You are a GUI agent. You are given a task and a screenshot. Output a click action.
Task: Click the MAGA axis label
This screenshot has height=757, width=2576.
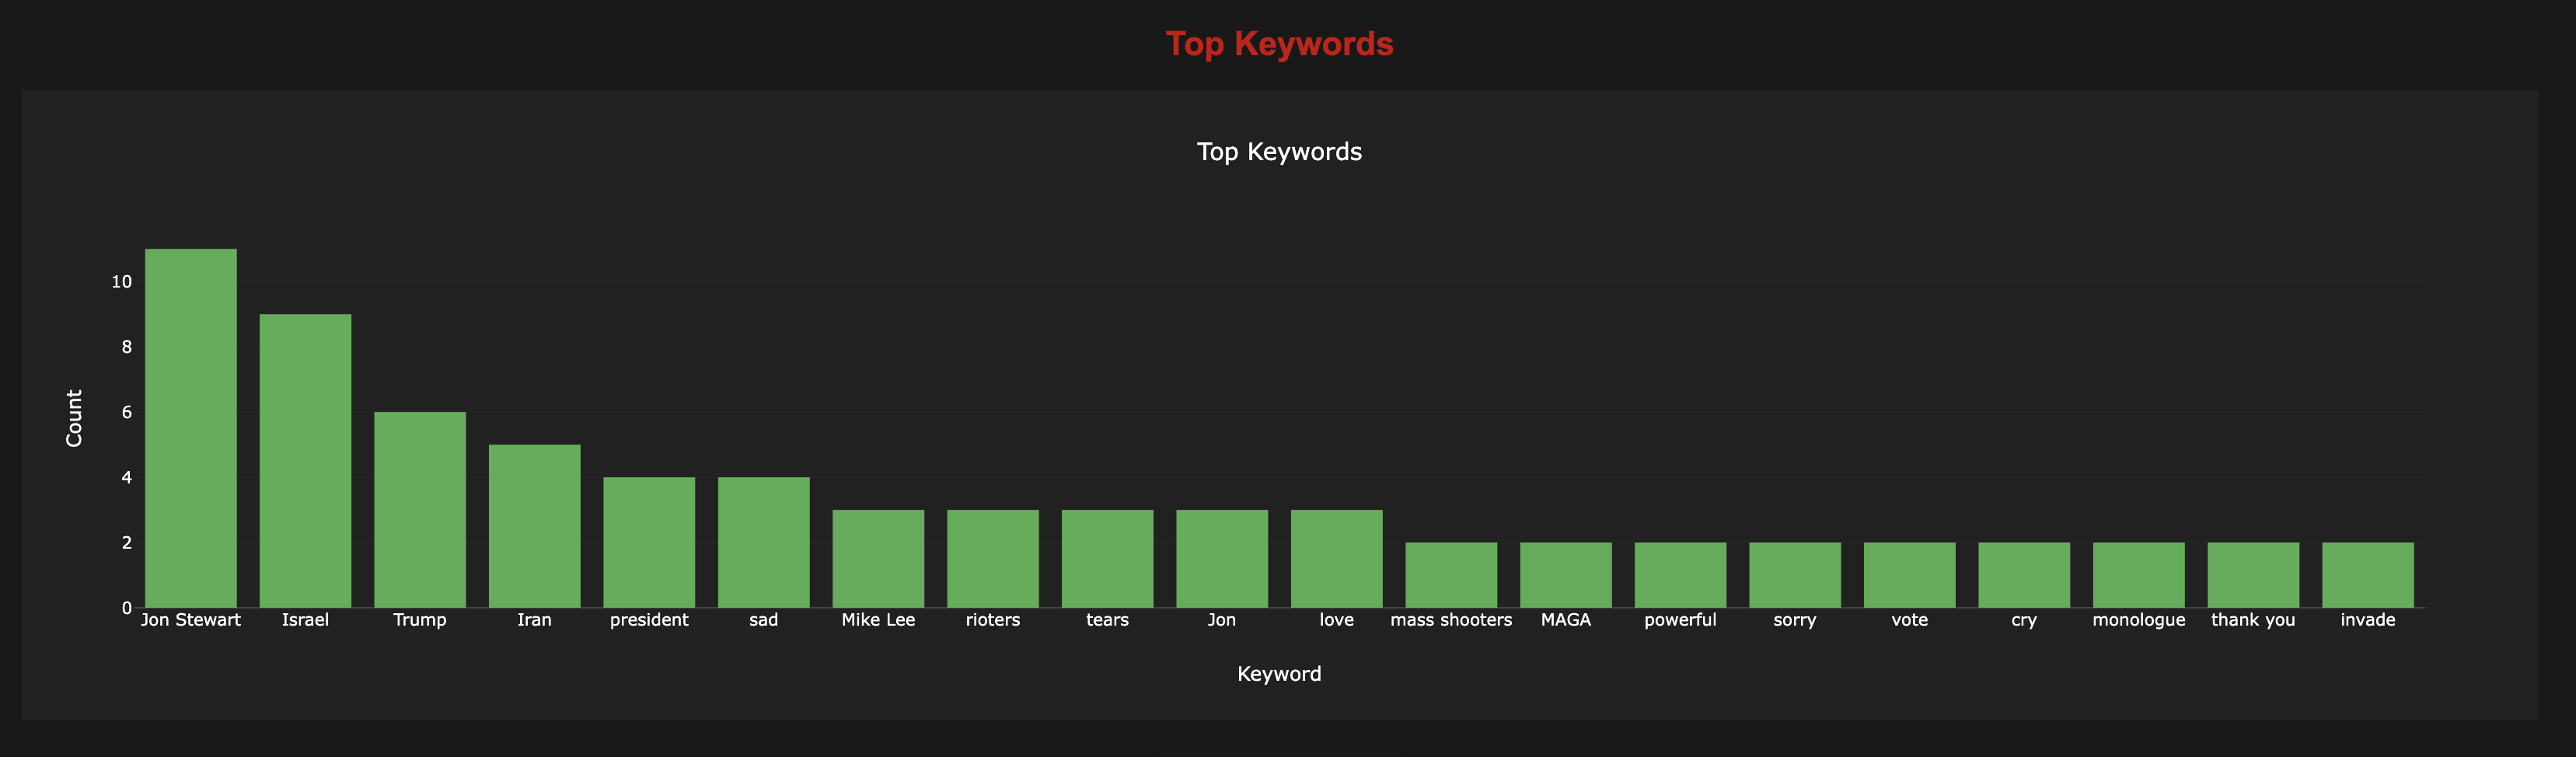(1566, 620)
